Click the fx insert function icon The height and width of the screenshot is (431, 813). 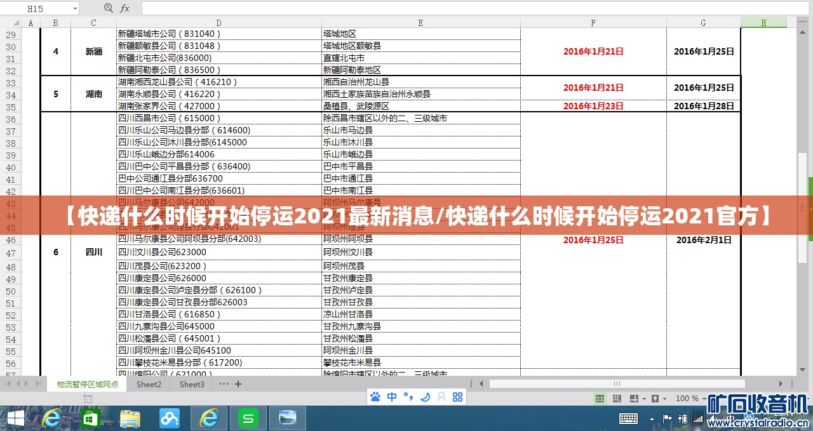tap(125, 9)
